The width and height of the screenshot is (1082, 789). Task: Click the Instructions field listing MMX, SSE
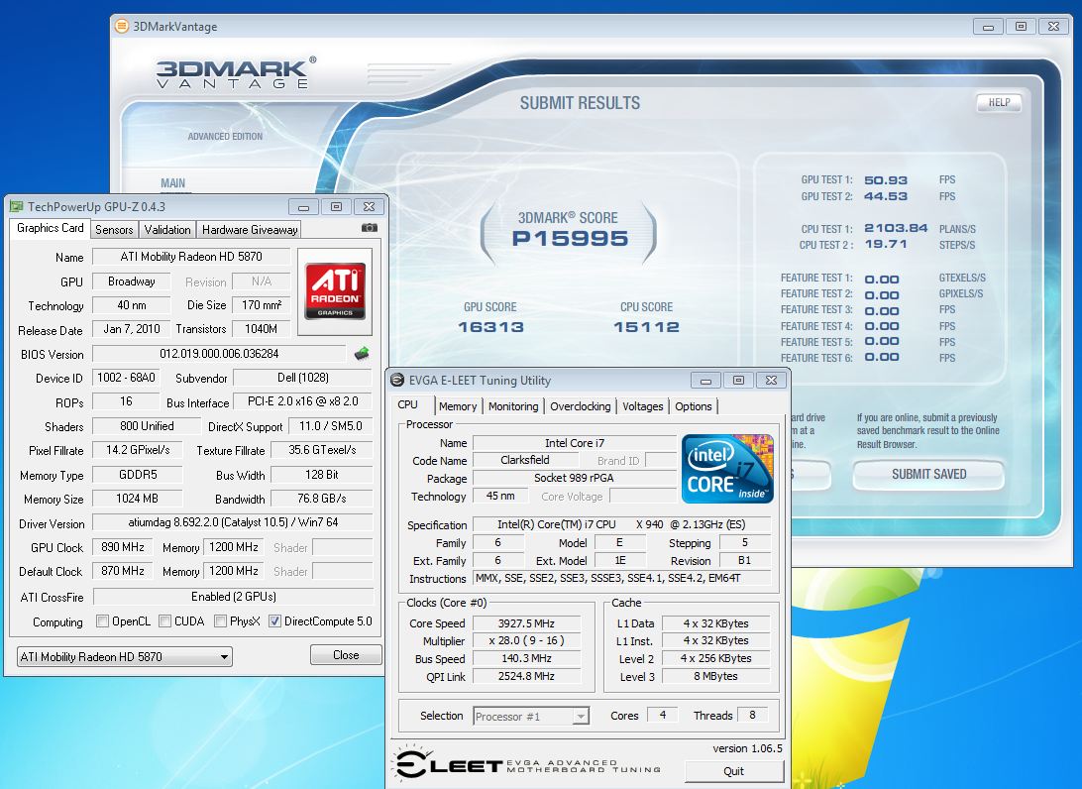(621, 579)
